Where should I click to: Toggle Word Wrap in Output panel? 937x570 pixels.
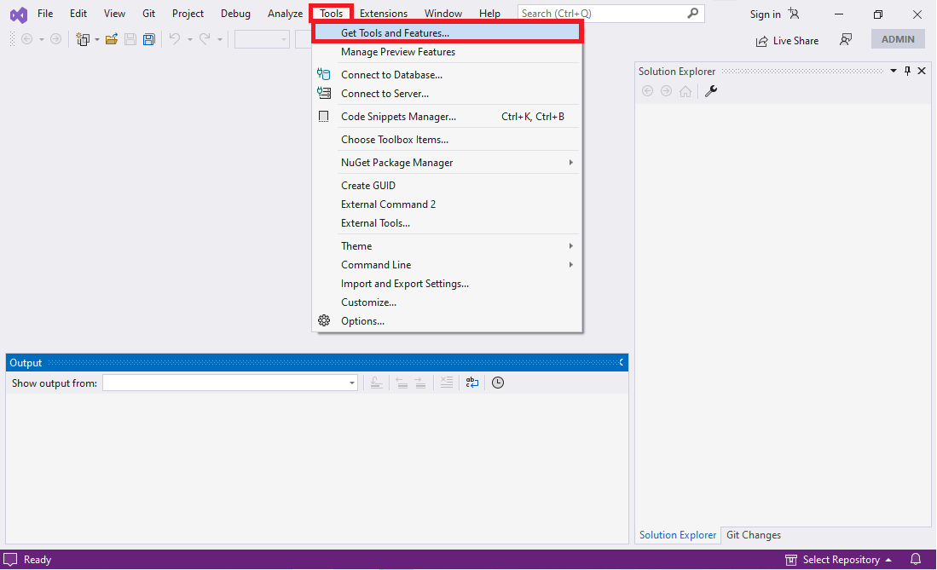click(472, 383)
